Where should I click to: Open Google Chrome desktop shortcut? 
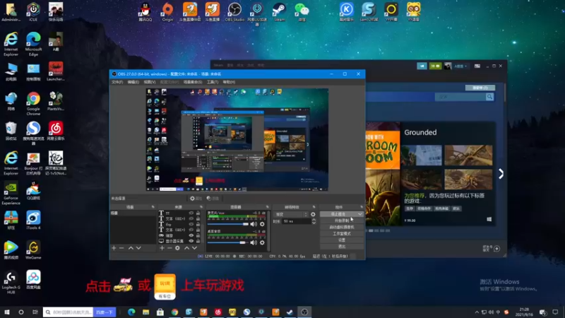33,103
